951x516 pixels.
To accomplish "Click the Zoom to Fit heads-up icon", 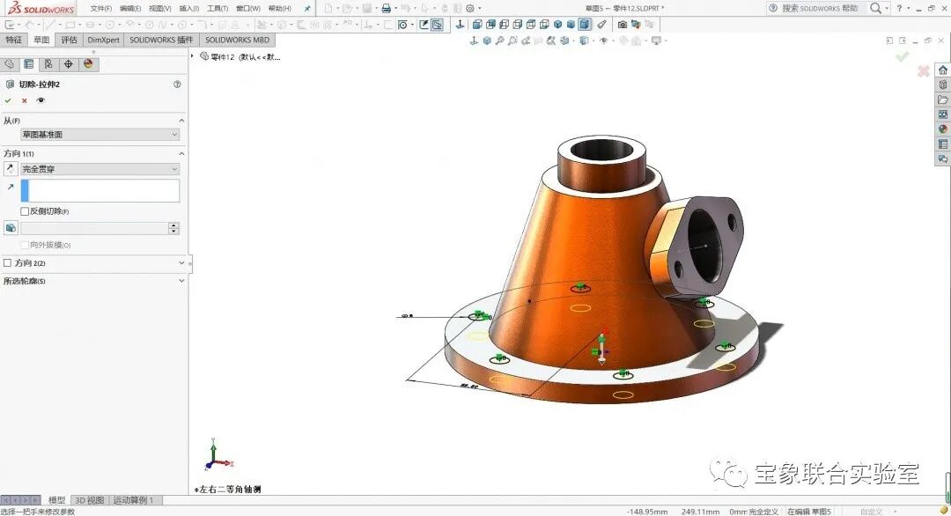I will tap(499, 41).
